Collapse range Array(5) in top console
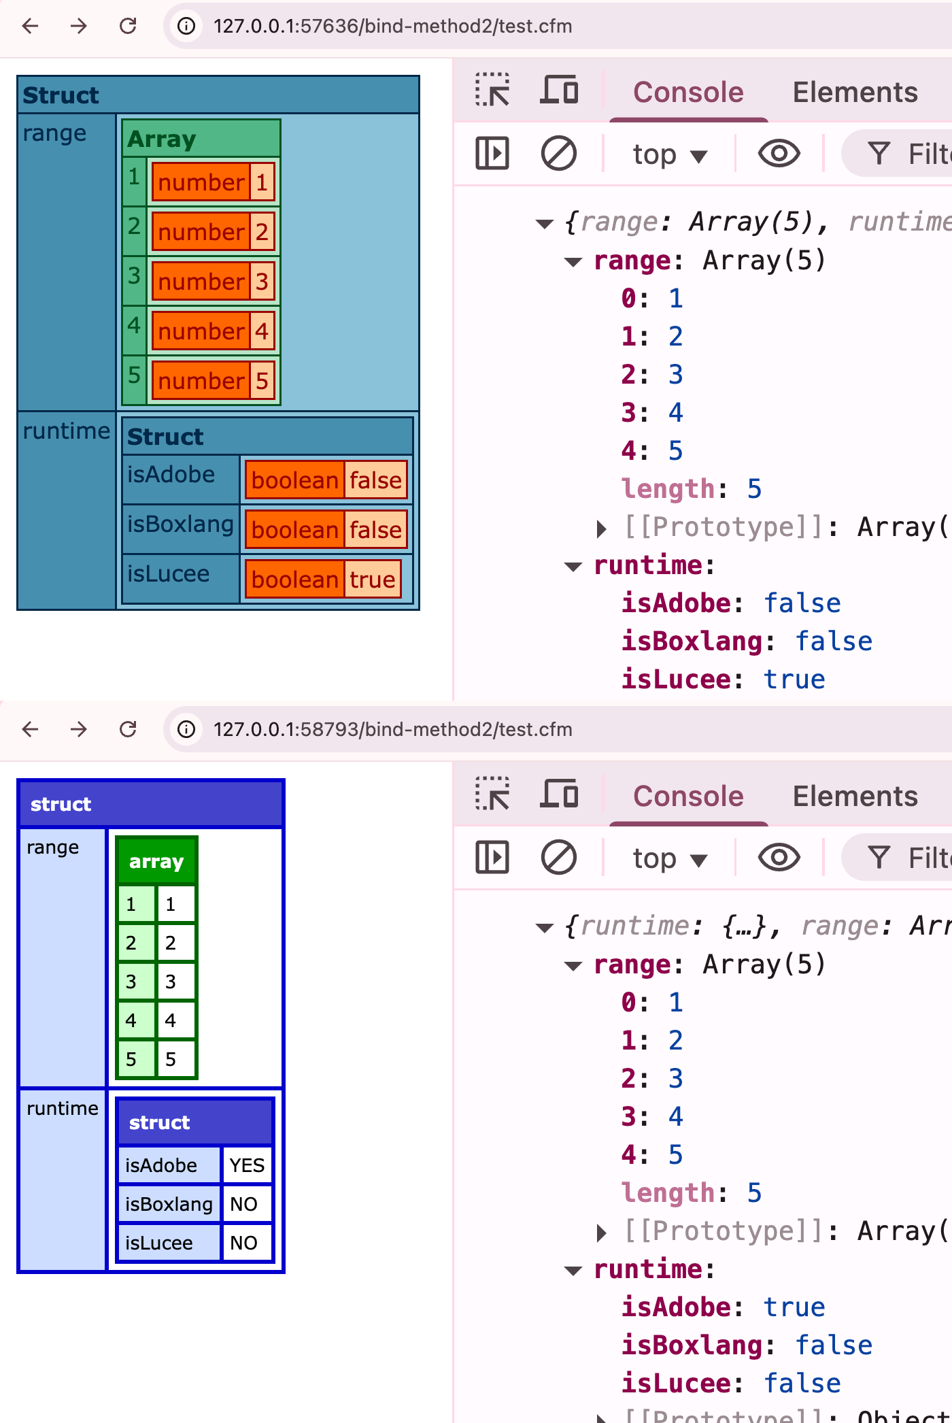Screen dimensions: 952x1423 tap(573, 262)
